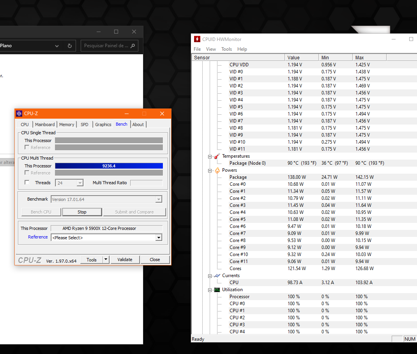Collapse the Powers tree node
417x354 pixels.
(210, 171)
